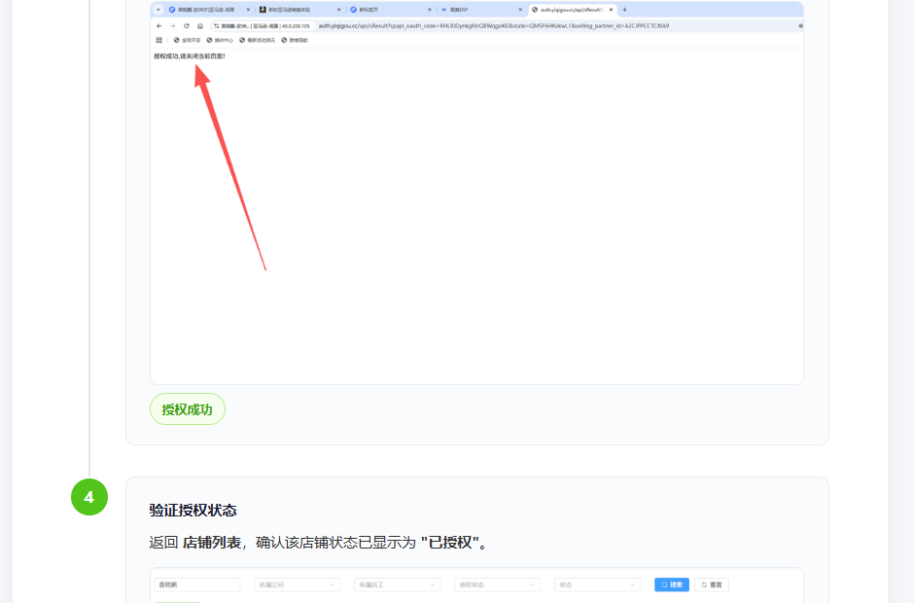Reload the page with the refresh icon
Screen dimensions: 914x603
[x=187, y=26]
